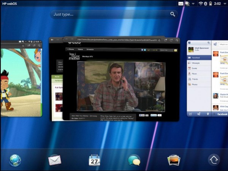Go back in the rear browser card
This screenshot has height=171, width=228.
pos(52,40)
